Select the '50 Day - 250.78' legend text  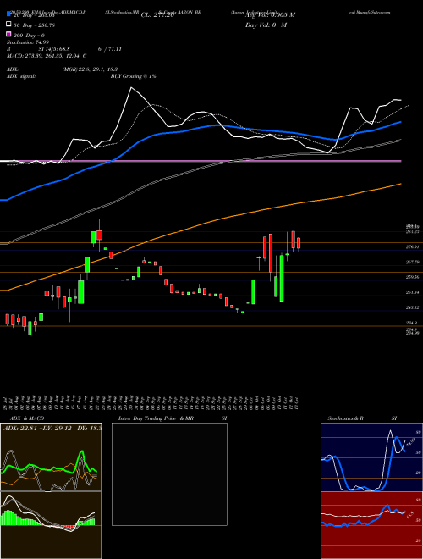pos(34,25)
